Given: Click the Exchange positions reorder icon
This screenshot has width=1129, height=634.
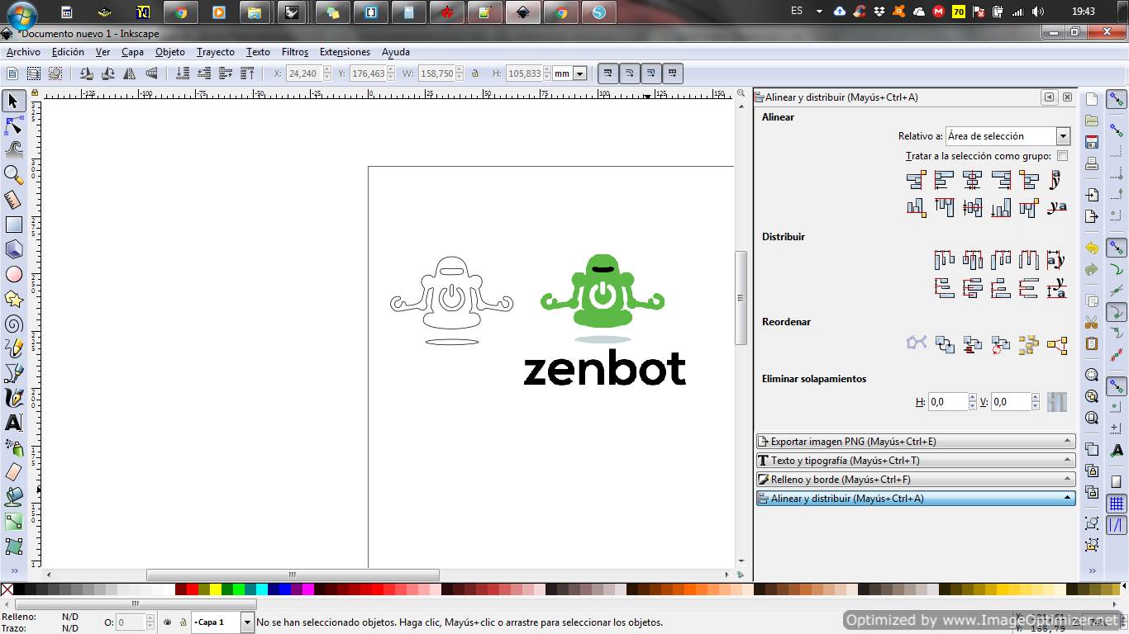Looking at the screenshot, I should pyautogui.click(x=944, y=344).
